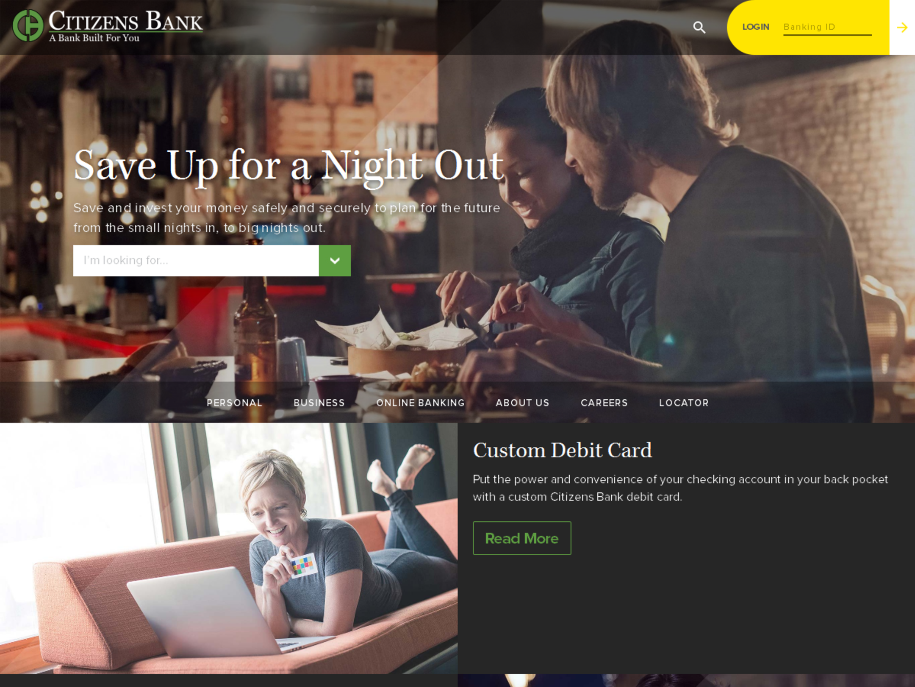Click "Save Up for a Night Out" headline
Viewport: 915px width, 687px height.
pyautogui.click(x=288, y=166)
